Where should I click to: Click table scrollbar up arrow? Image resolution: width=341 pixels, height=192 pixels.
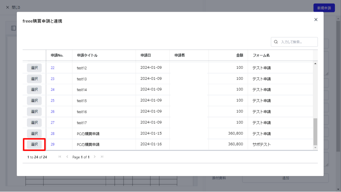coord(315,64)
